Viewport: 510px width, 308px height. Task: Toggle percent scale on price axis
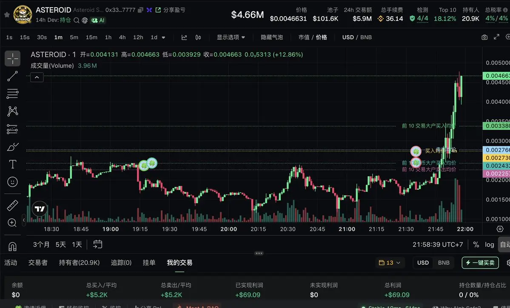(476, 245)
